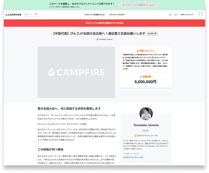Image resolution: width=209 pixels, height=173 pixels.
Task: Click the CAMPFIRE logo in the header
Action: (x=14, y=14)
